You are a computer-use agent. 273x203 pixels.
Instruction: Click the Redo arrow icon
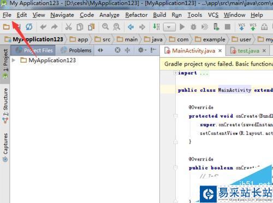[x=54, y=27]
